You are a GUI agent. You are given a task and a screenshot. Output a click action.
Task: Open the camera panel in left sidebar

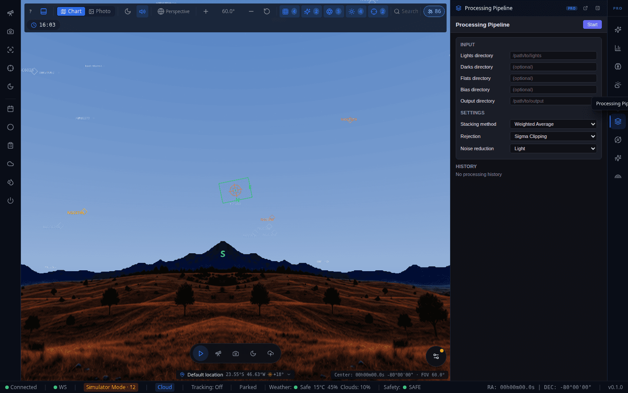click(x=10, y=31)
